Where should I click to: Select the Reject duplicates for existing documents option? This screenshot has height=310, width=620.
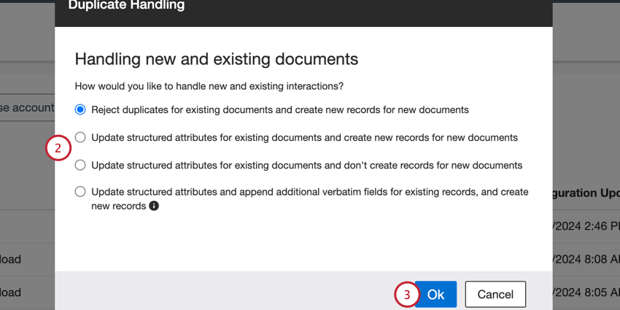(x=80, y=109)
